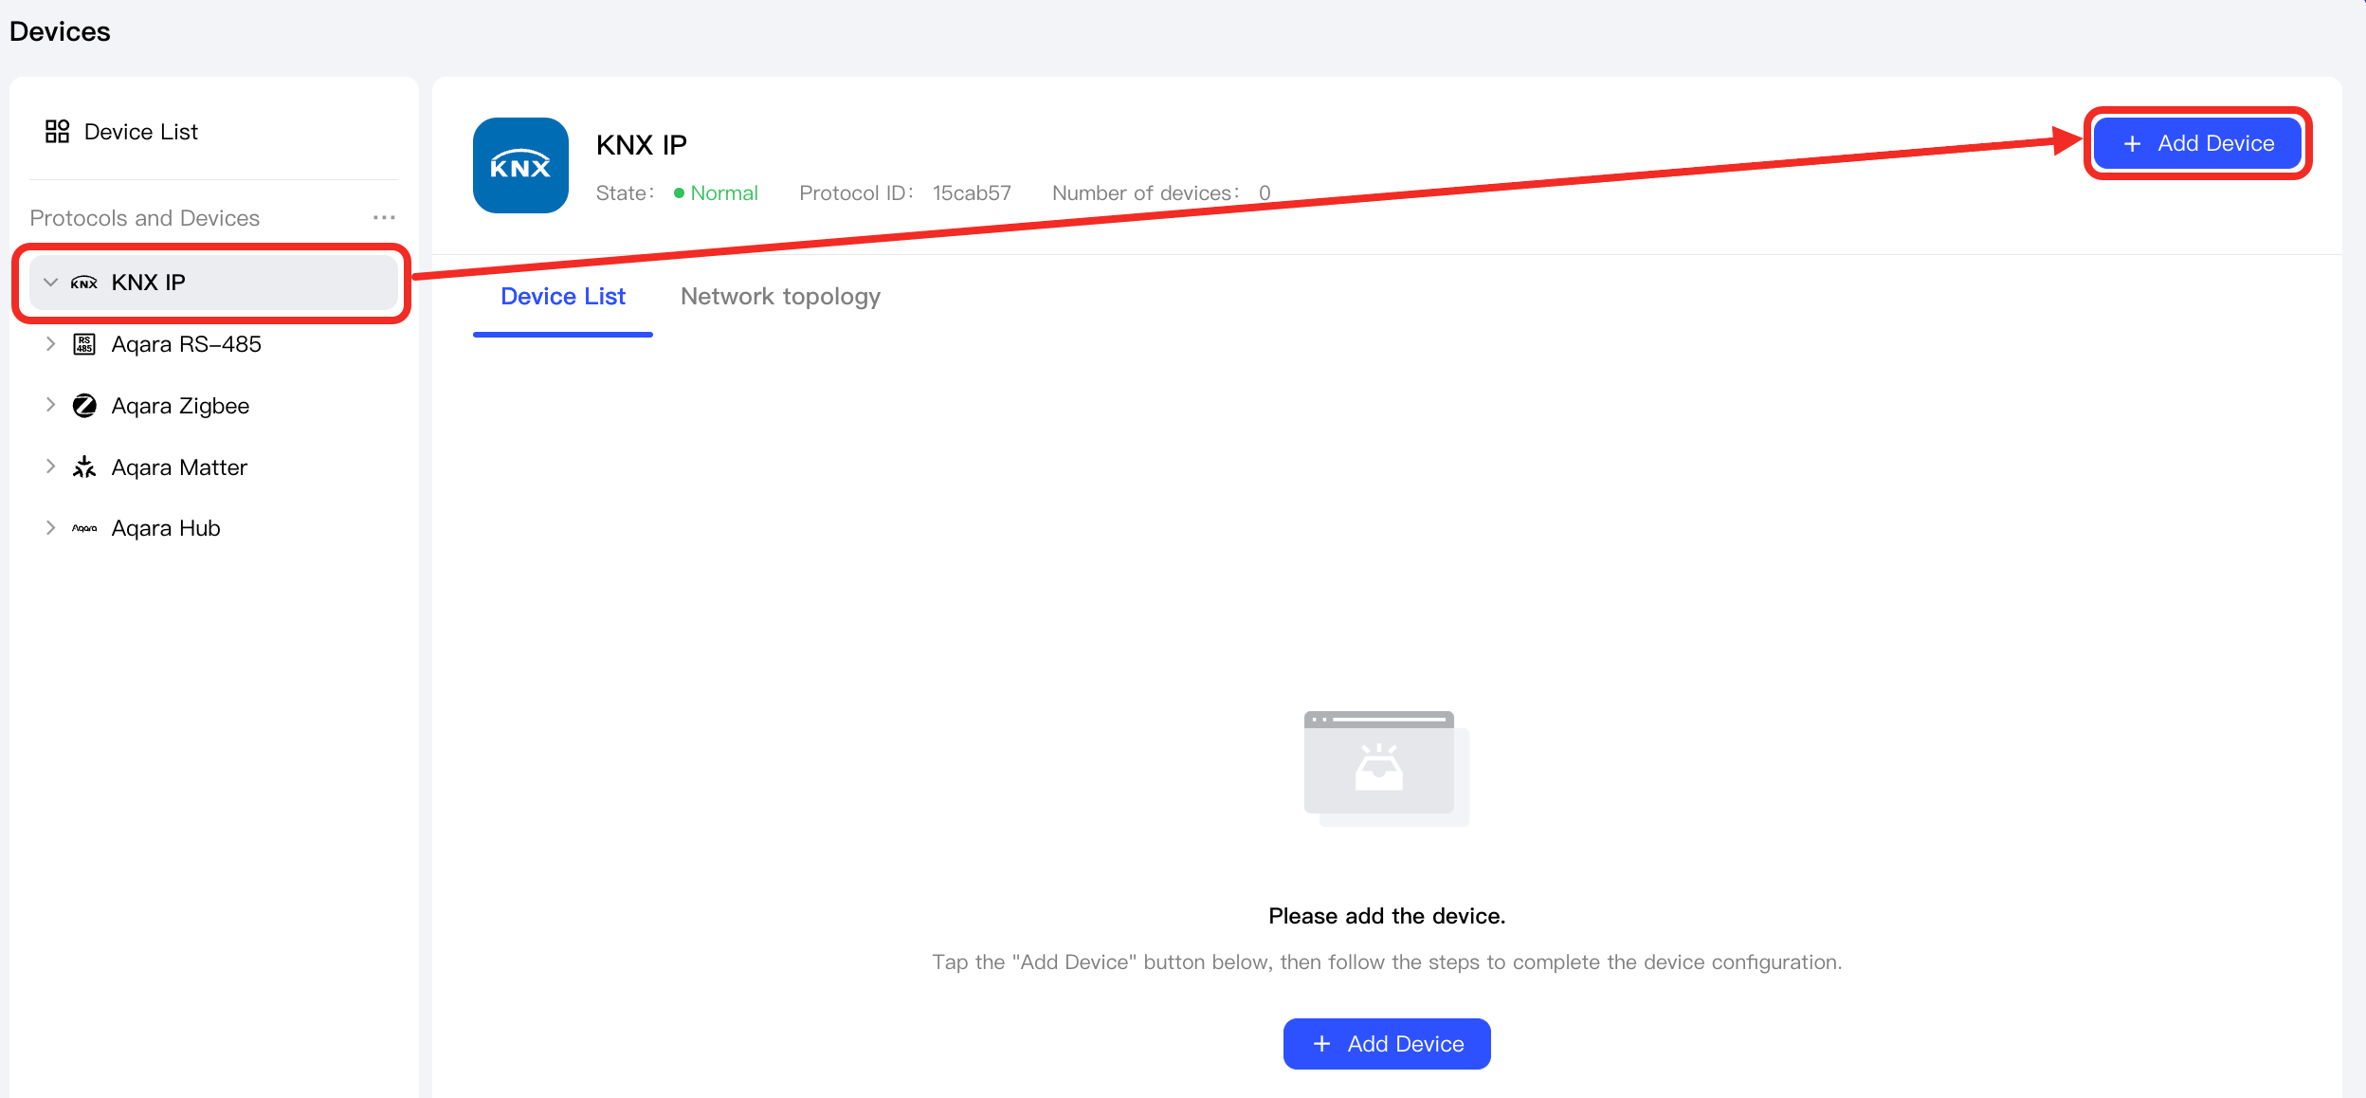Select Aqara Matter in the sidebar

click(179, 467)
